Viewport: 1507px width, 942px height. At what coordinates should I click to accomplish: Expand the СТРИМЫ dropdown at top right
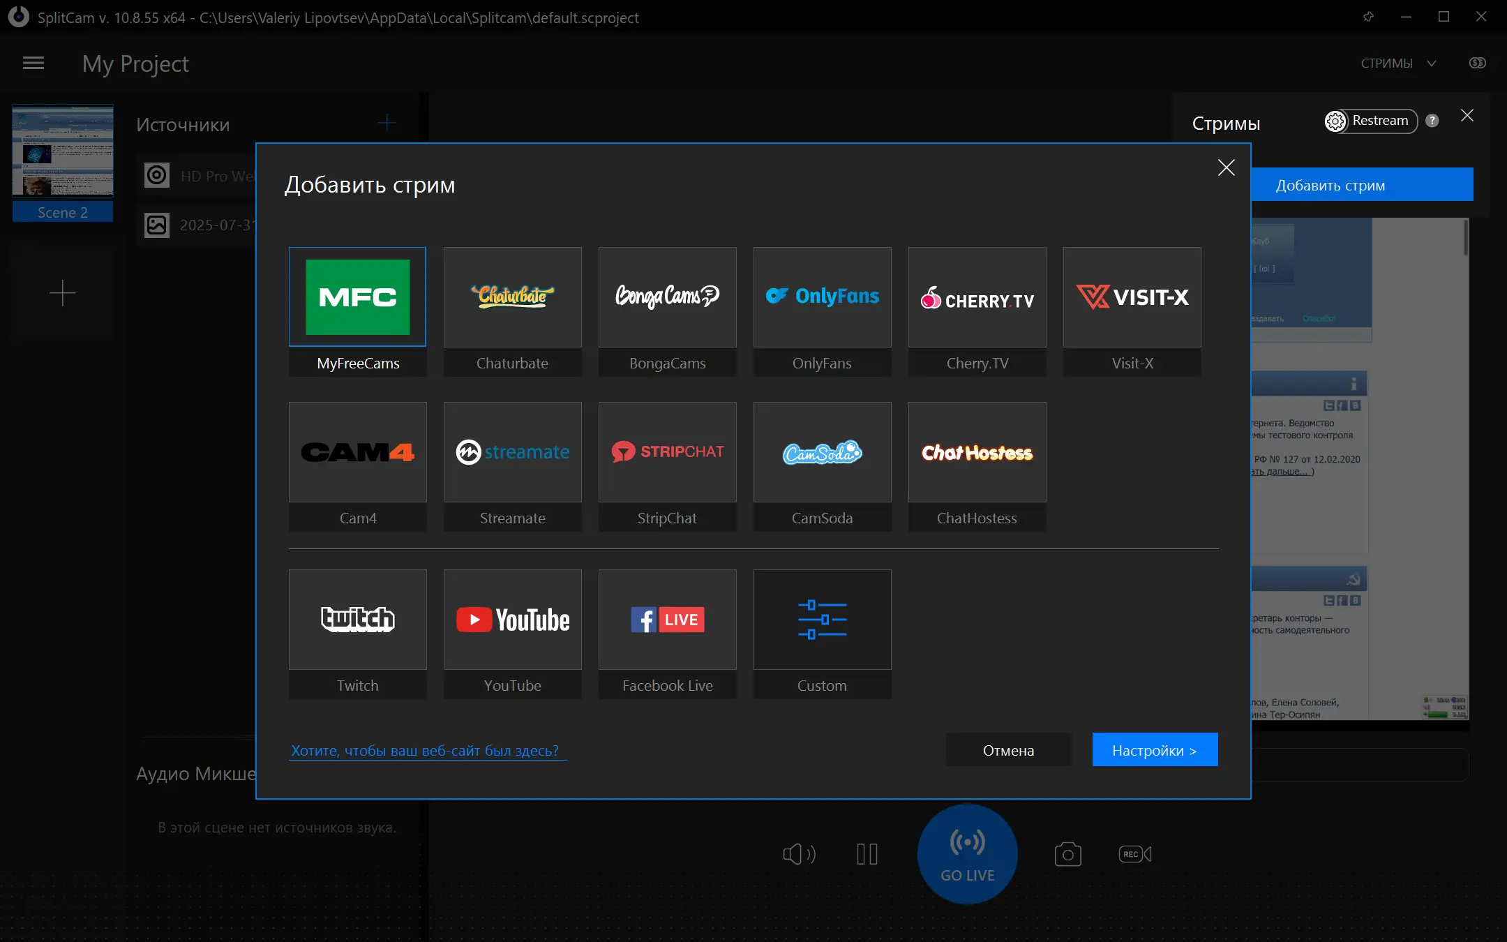click(1398, 63)
